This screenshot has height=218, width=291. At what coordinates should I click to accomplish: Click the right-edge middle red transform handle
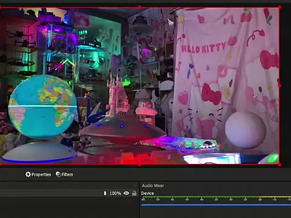[x=279, y=86]
